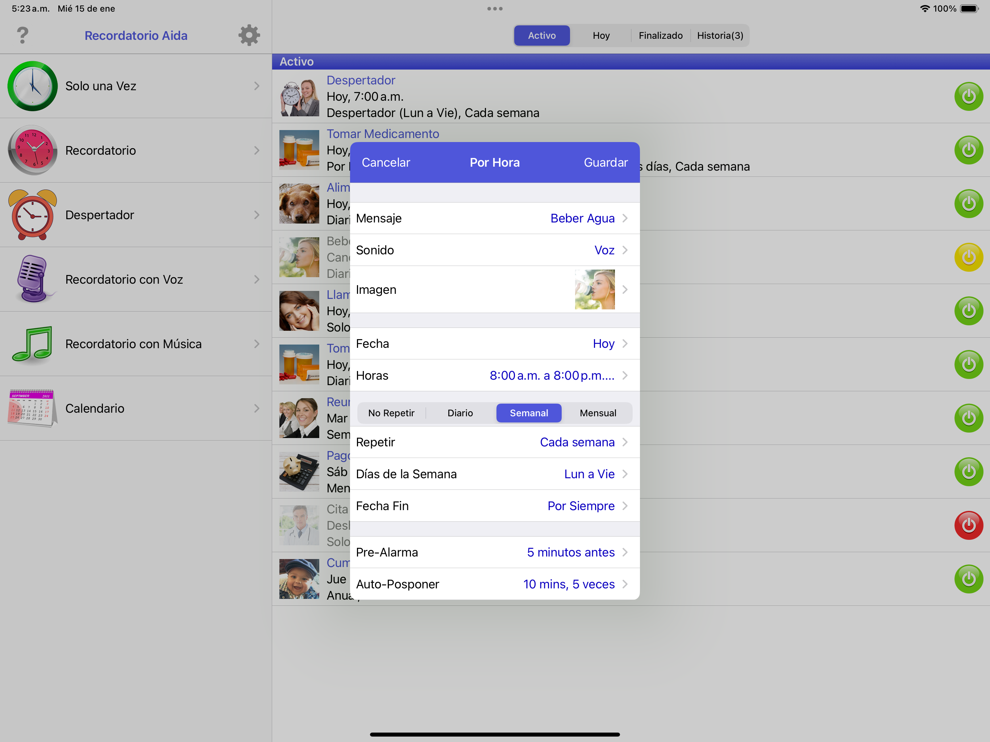Viewport: 990px width, 742px height.
Task: Expand Días de la Semana selection
Action: point(494,474)
